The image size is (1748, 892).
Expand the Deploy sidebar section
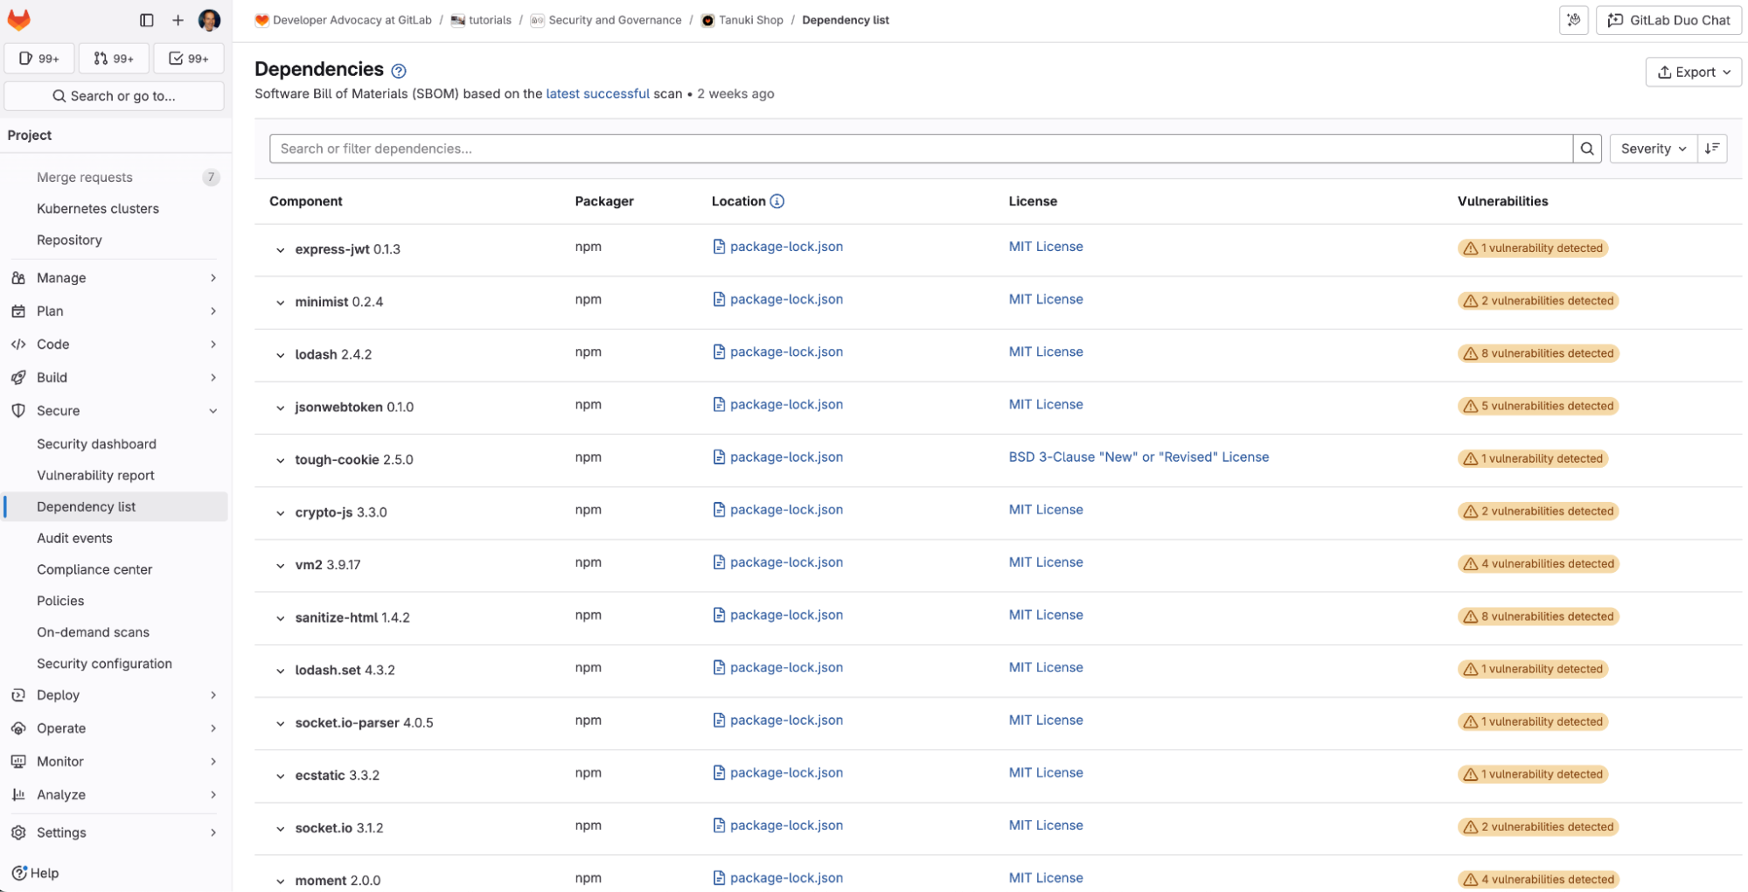(x=115, y=695)
